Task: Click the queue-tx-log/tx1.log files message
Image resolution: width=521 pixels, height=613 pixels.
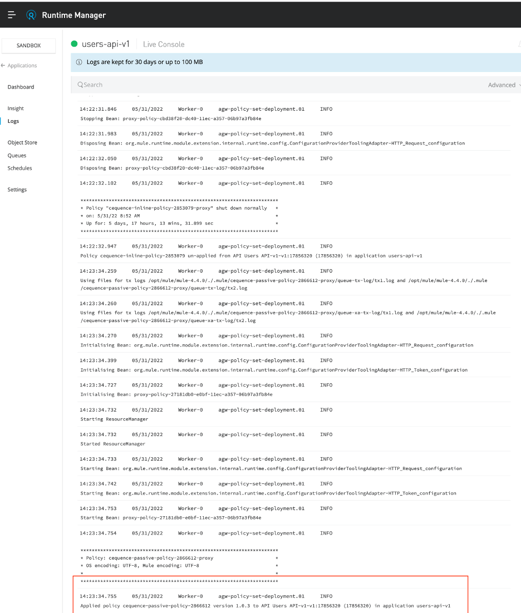Action: (284, 284)
